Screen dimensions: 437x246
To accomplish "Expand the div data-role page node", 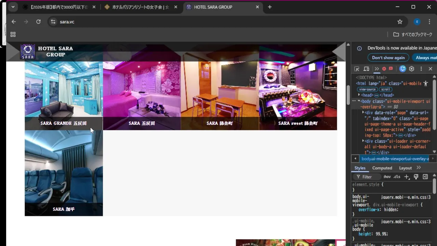I will click(363, 112).
